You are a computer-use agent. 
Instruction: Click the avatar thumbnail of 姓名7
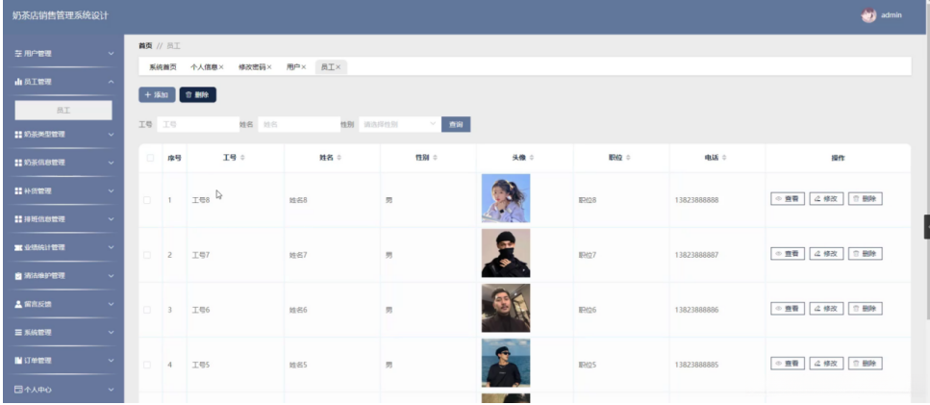(x=506, y=253)
